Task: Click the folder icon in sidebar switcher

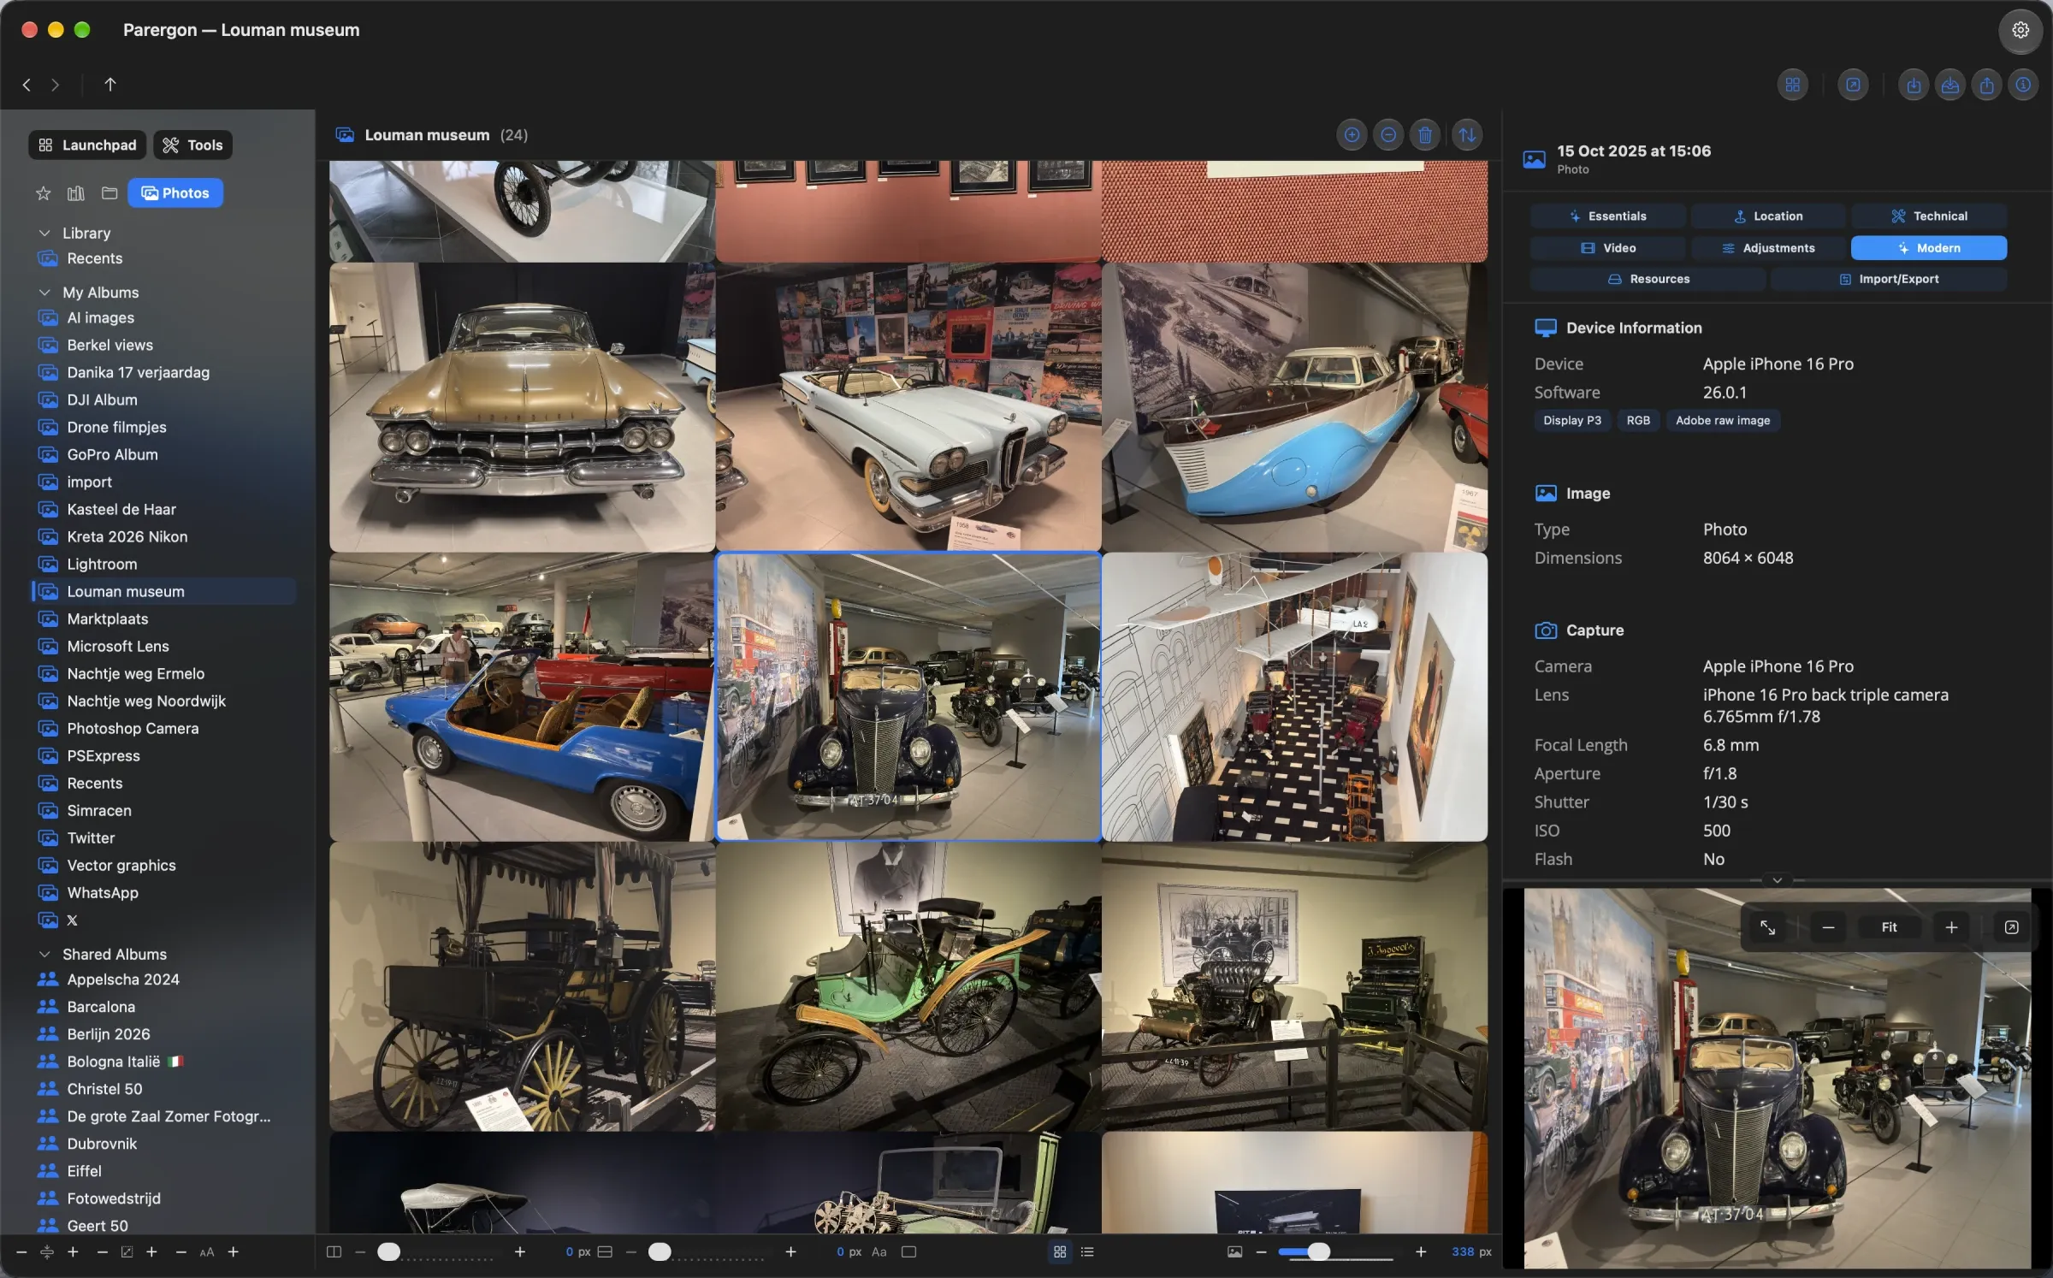Action: coord(109,193)
